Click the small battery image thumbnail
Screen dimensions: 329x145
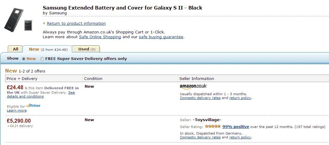28,25
